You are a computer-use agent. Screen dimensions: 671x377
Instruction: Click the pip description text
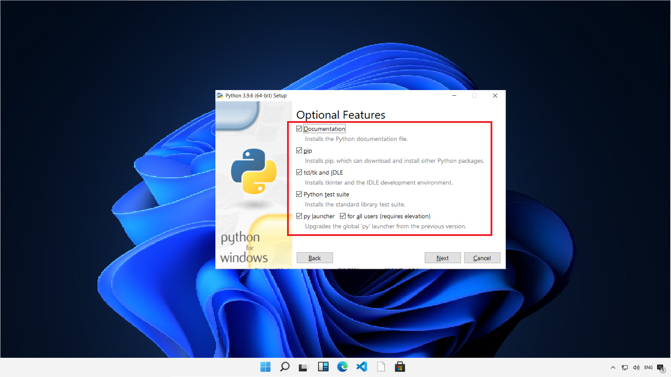[x=394, y=161]
